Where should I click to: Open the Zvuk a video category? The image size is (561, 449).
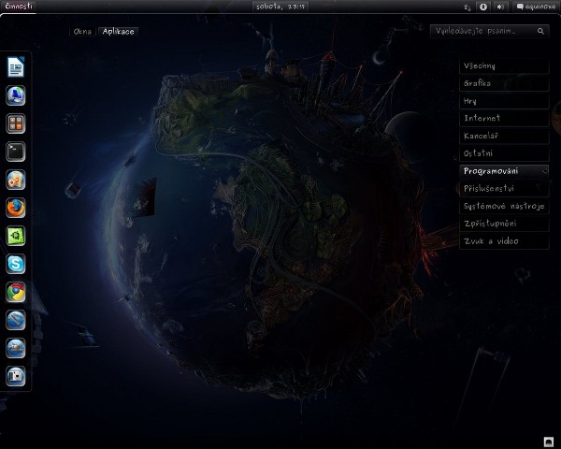[503, 241]
